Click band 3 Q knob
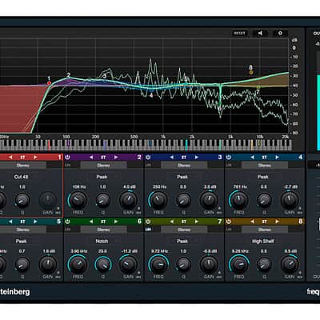The image size is (320, 320). coord(183,200)
